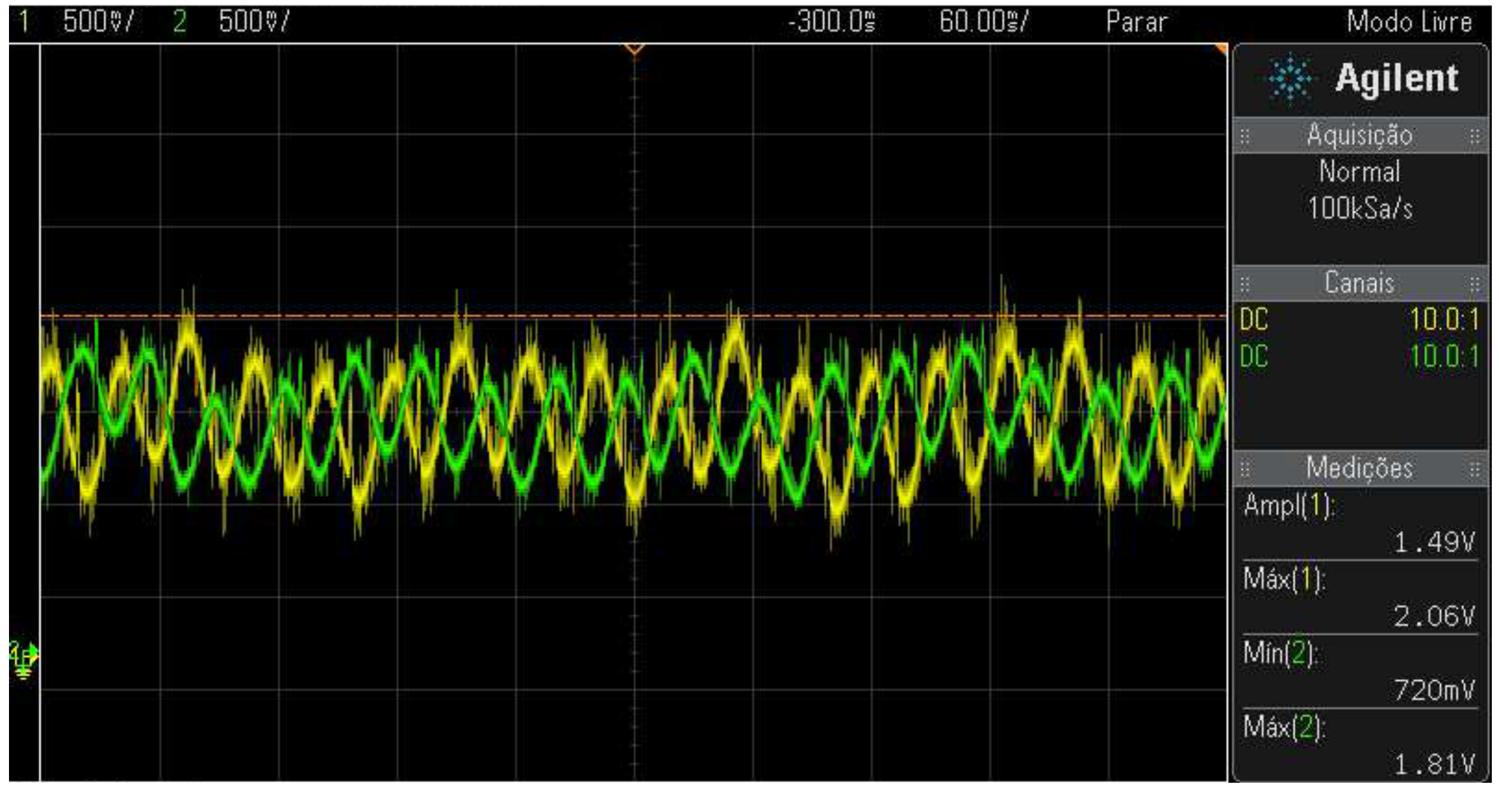Image resolution: width=1499 pixels, height=790 pixels.
Task: Open the Medições panel header
Action: coord(1359,468)
